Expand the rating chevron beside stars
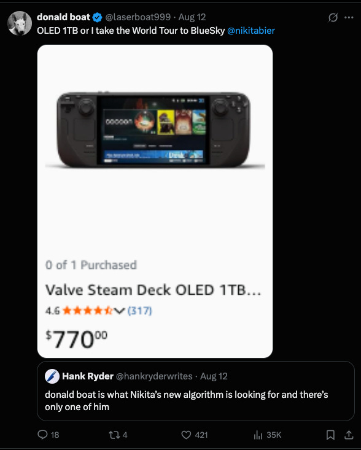Screen dimensions: 361x450 click(x=119, y=311)
